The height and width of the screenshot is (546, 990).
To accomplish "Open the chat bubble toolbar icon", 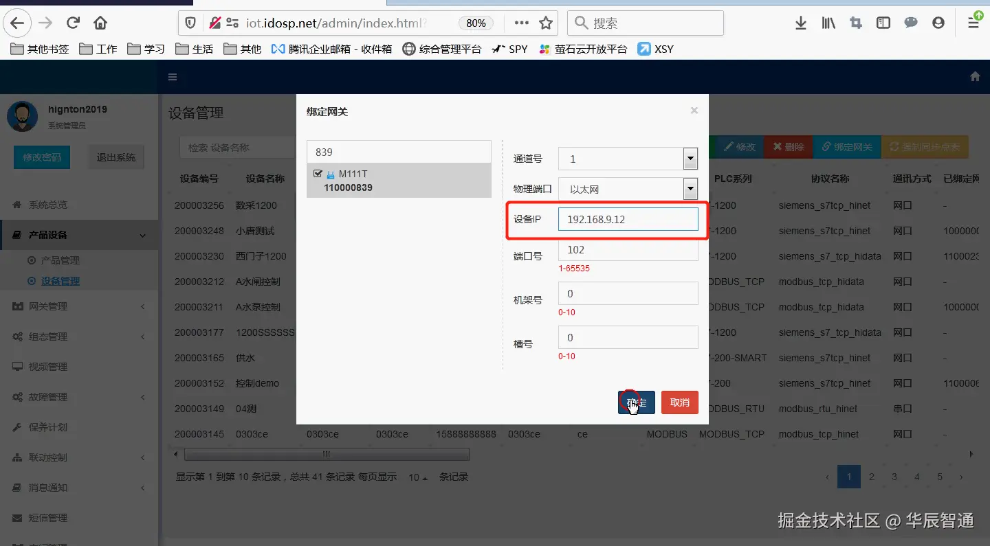I will [911, 23].
